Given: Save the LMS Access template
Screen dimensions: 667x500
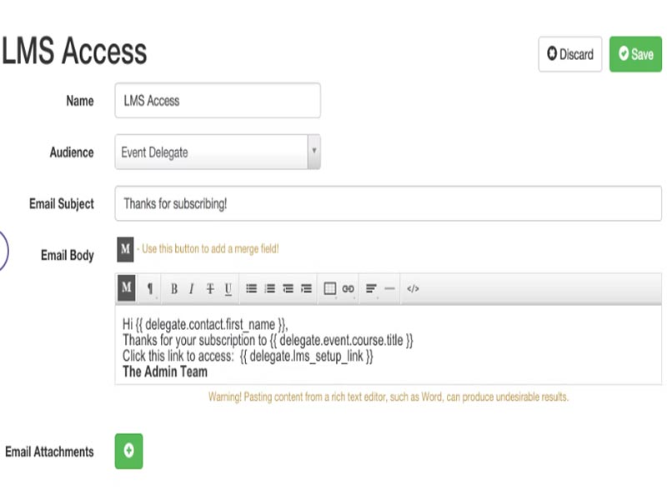Looking at the screenshot, I should pyautogui.click(x=635, y=54).
